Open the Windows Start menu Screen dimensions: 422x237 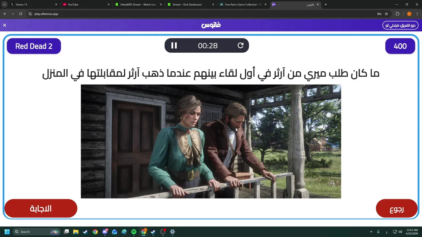point(7,232)
